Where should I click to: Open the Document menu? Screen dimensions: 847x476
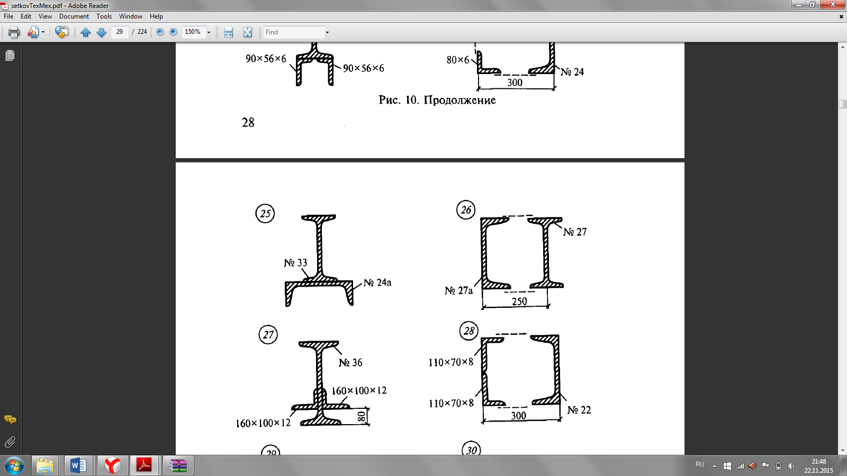click(74, 16)
